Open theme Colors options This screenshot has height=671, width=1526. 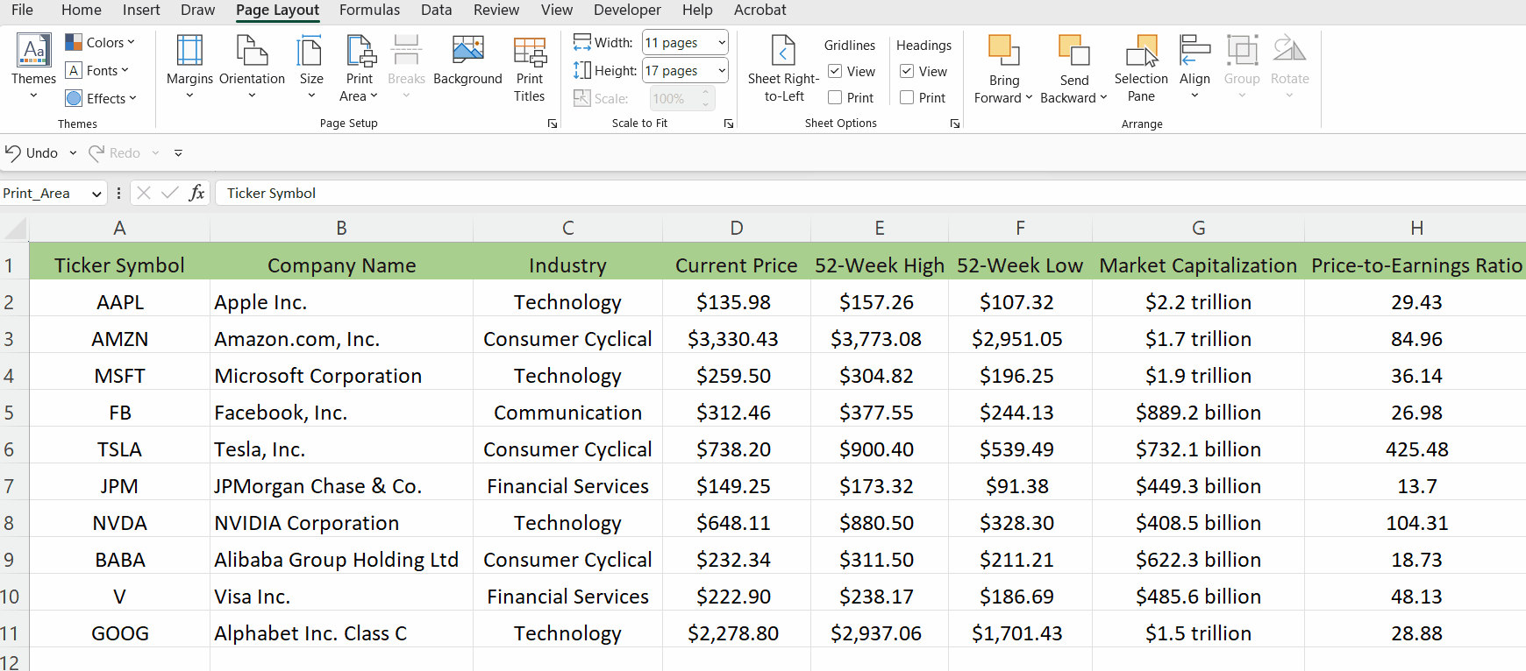point(100,42)
